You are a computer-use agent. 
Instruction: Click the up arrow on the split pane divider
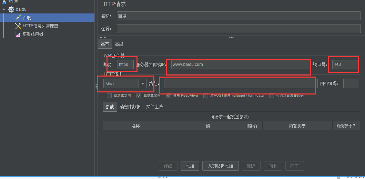pyautogui.click(x=101, y=37)
